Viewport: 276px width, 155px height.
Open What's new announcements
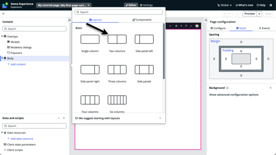tap(244, 5)
